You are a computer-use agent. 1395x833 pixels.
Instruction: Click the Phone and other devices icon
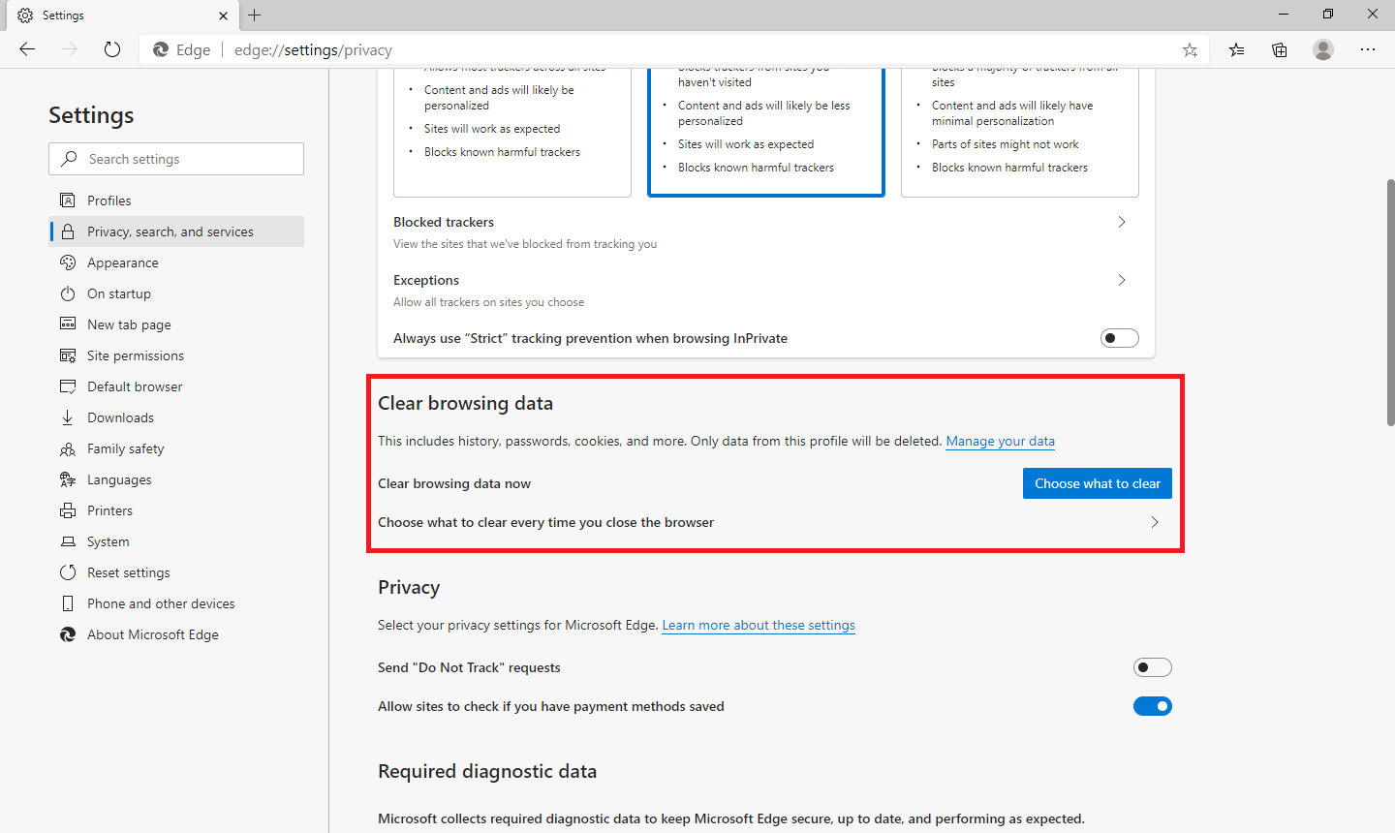point(68,603)
